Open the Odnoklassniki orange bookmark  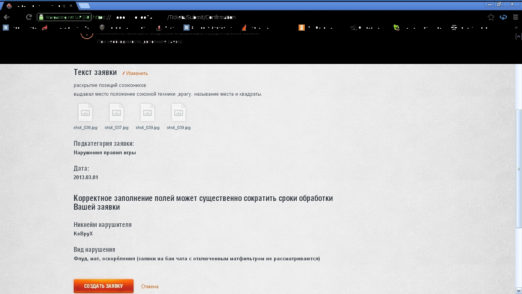coord(302,28)
